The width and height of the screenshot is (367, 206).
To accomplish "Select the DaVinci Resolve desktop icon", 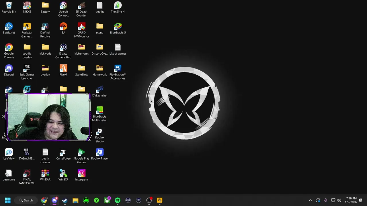I will (45, 30).
